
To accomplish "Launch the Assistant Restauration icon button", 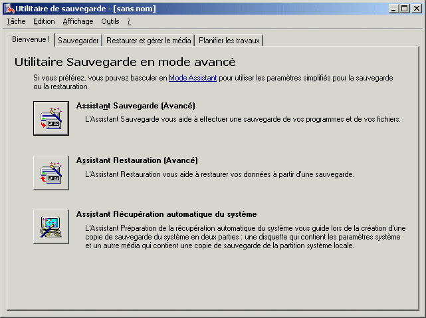I will [51, 172].
